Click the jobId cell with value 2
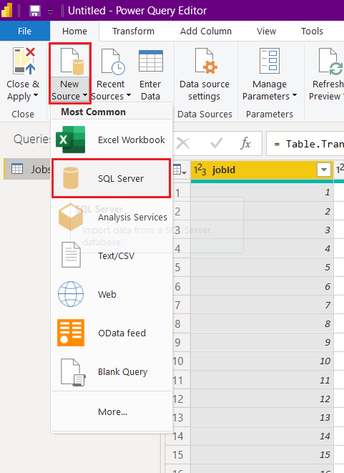The width and height of the screenshot is (344, 473). pos(262,212)
